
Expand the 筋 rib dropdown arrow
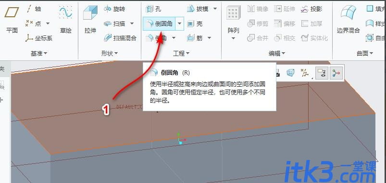(x=209, y=38)
